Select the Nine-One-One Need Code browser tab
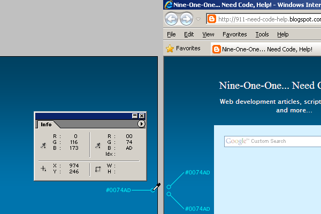The height and width of the screenshot is (214, 321). click(266, 49)
